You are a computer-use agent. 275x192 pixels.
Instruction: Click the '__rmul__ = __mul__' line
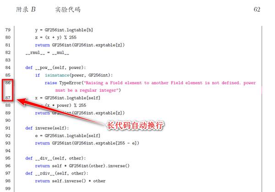coord(47,53)
